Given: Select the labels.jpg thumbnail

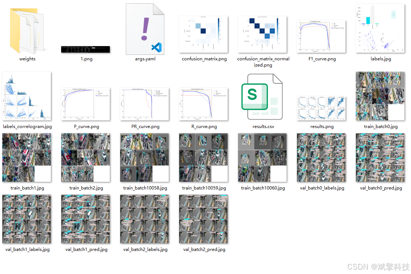Looking at the screenshot, I should coord(380,28).
